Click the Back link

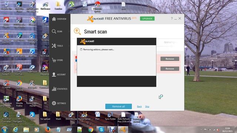pos(139,106)
